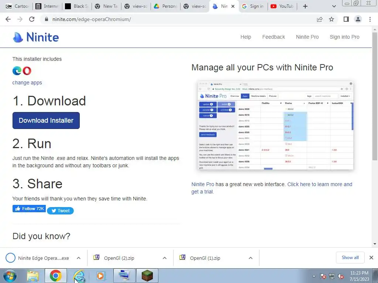Switch to the Cartoon Network tab

[x=17, y=6]
